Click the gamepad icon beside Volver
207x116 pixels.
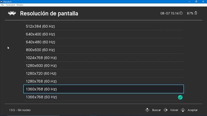coord(165,110)
